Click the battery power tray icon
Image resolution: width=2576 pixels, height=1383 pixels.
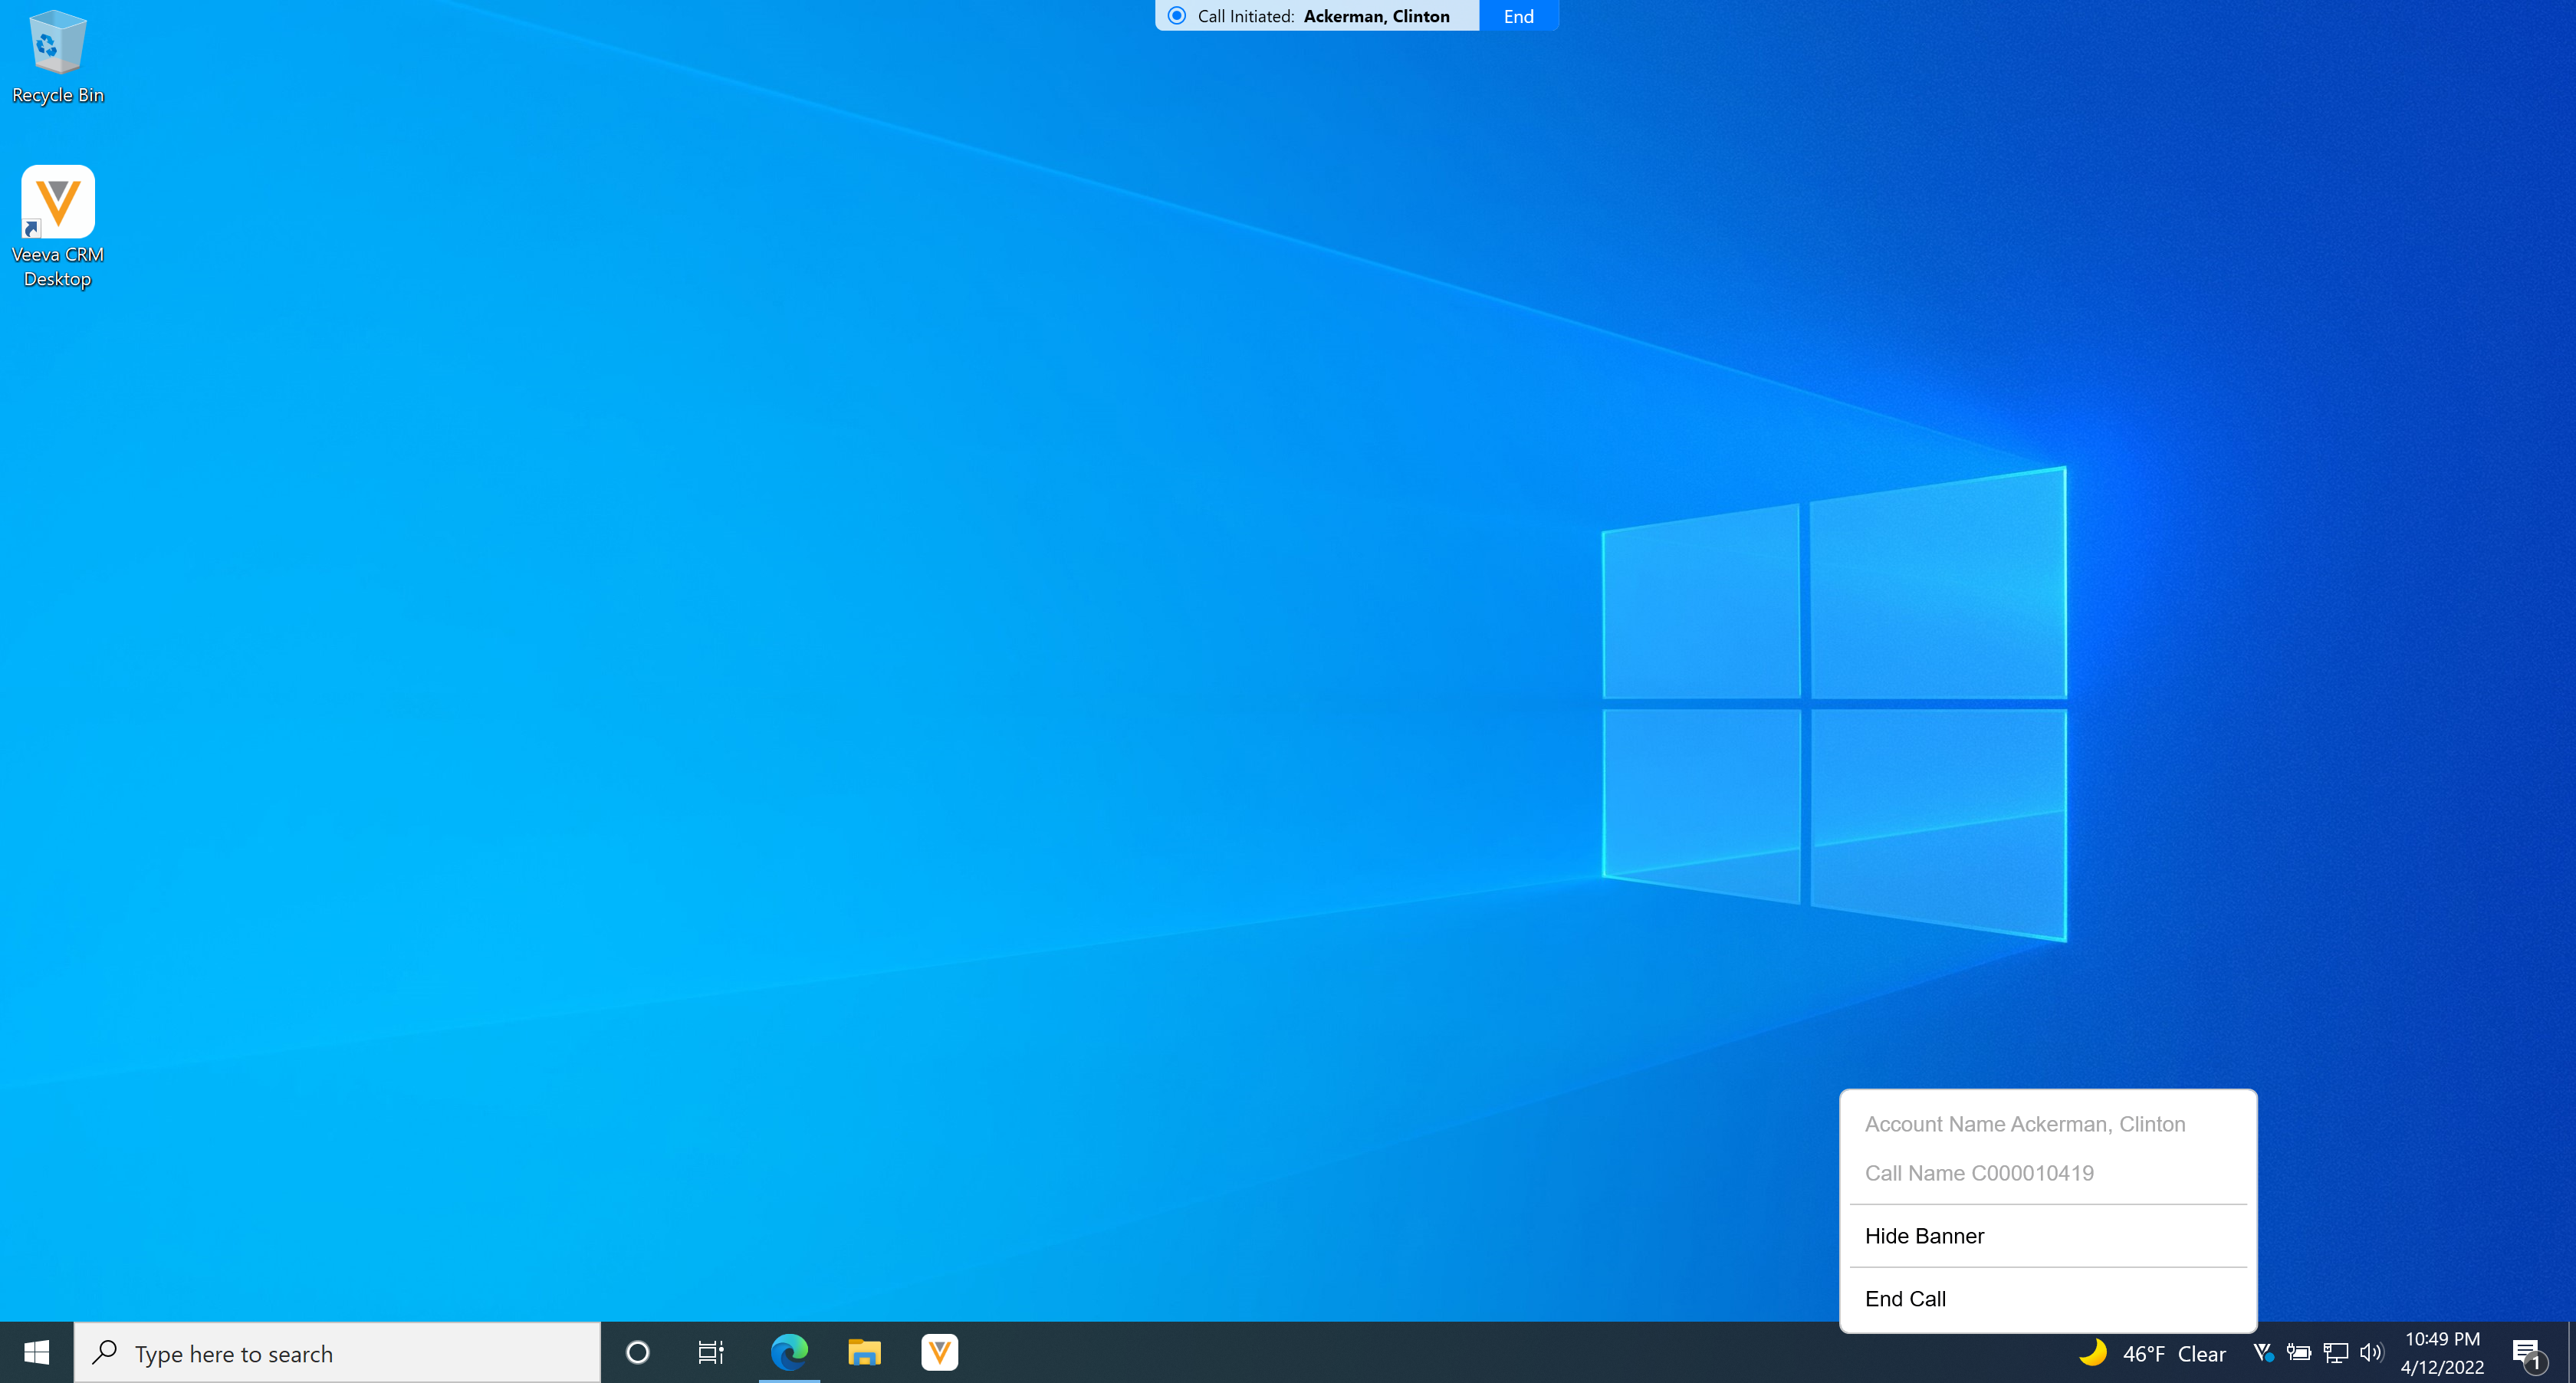[2298, 1353]
